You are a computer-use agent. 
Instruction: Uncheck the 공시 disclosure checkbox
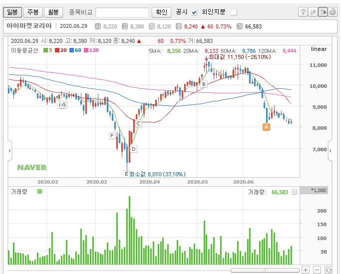pyautogui.click(x=194, y=12)
